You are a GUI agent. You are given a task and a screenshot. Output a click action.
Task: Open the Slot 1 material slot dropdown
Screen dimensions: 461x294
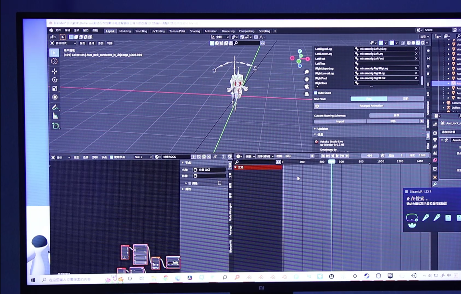click(143, 157)
